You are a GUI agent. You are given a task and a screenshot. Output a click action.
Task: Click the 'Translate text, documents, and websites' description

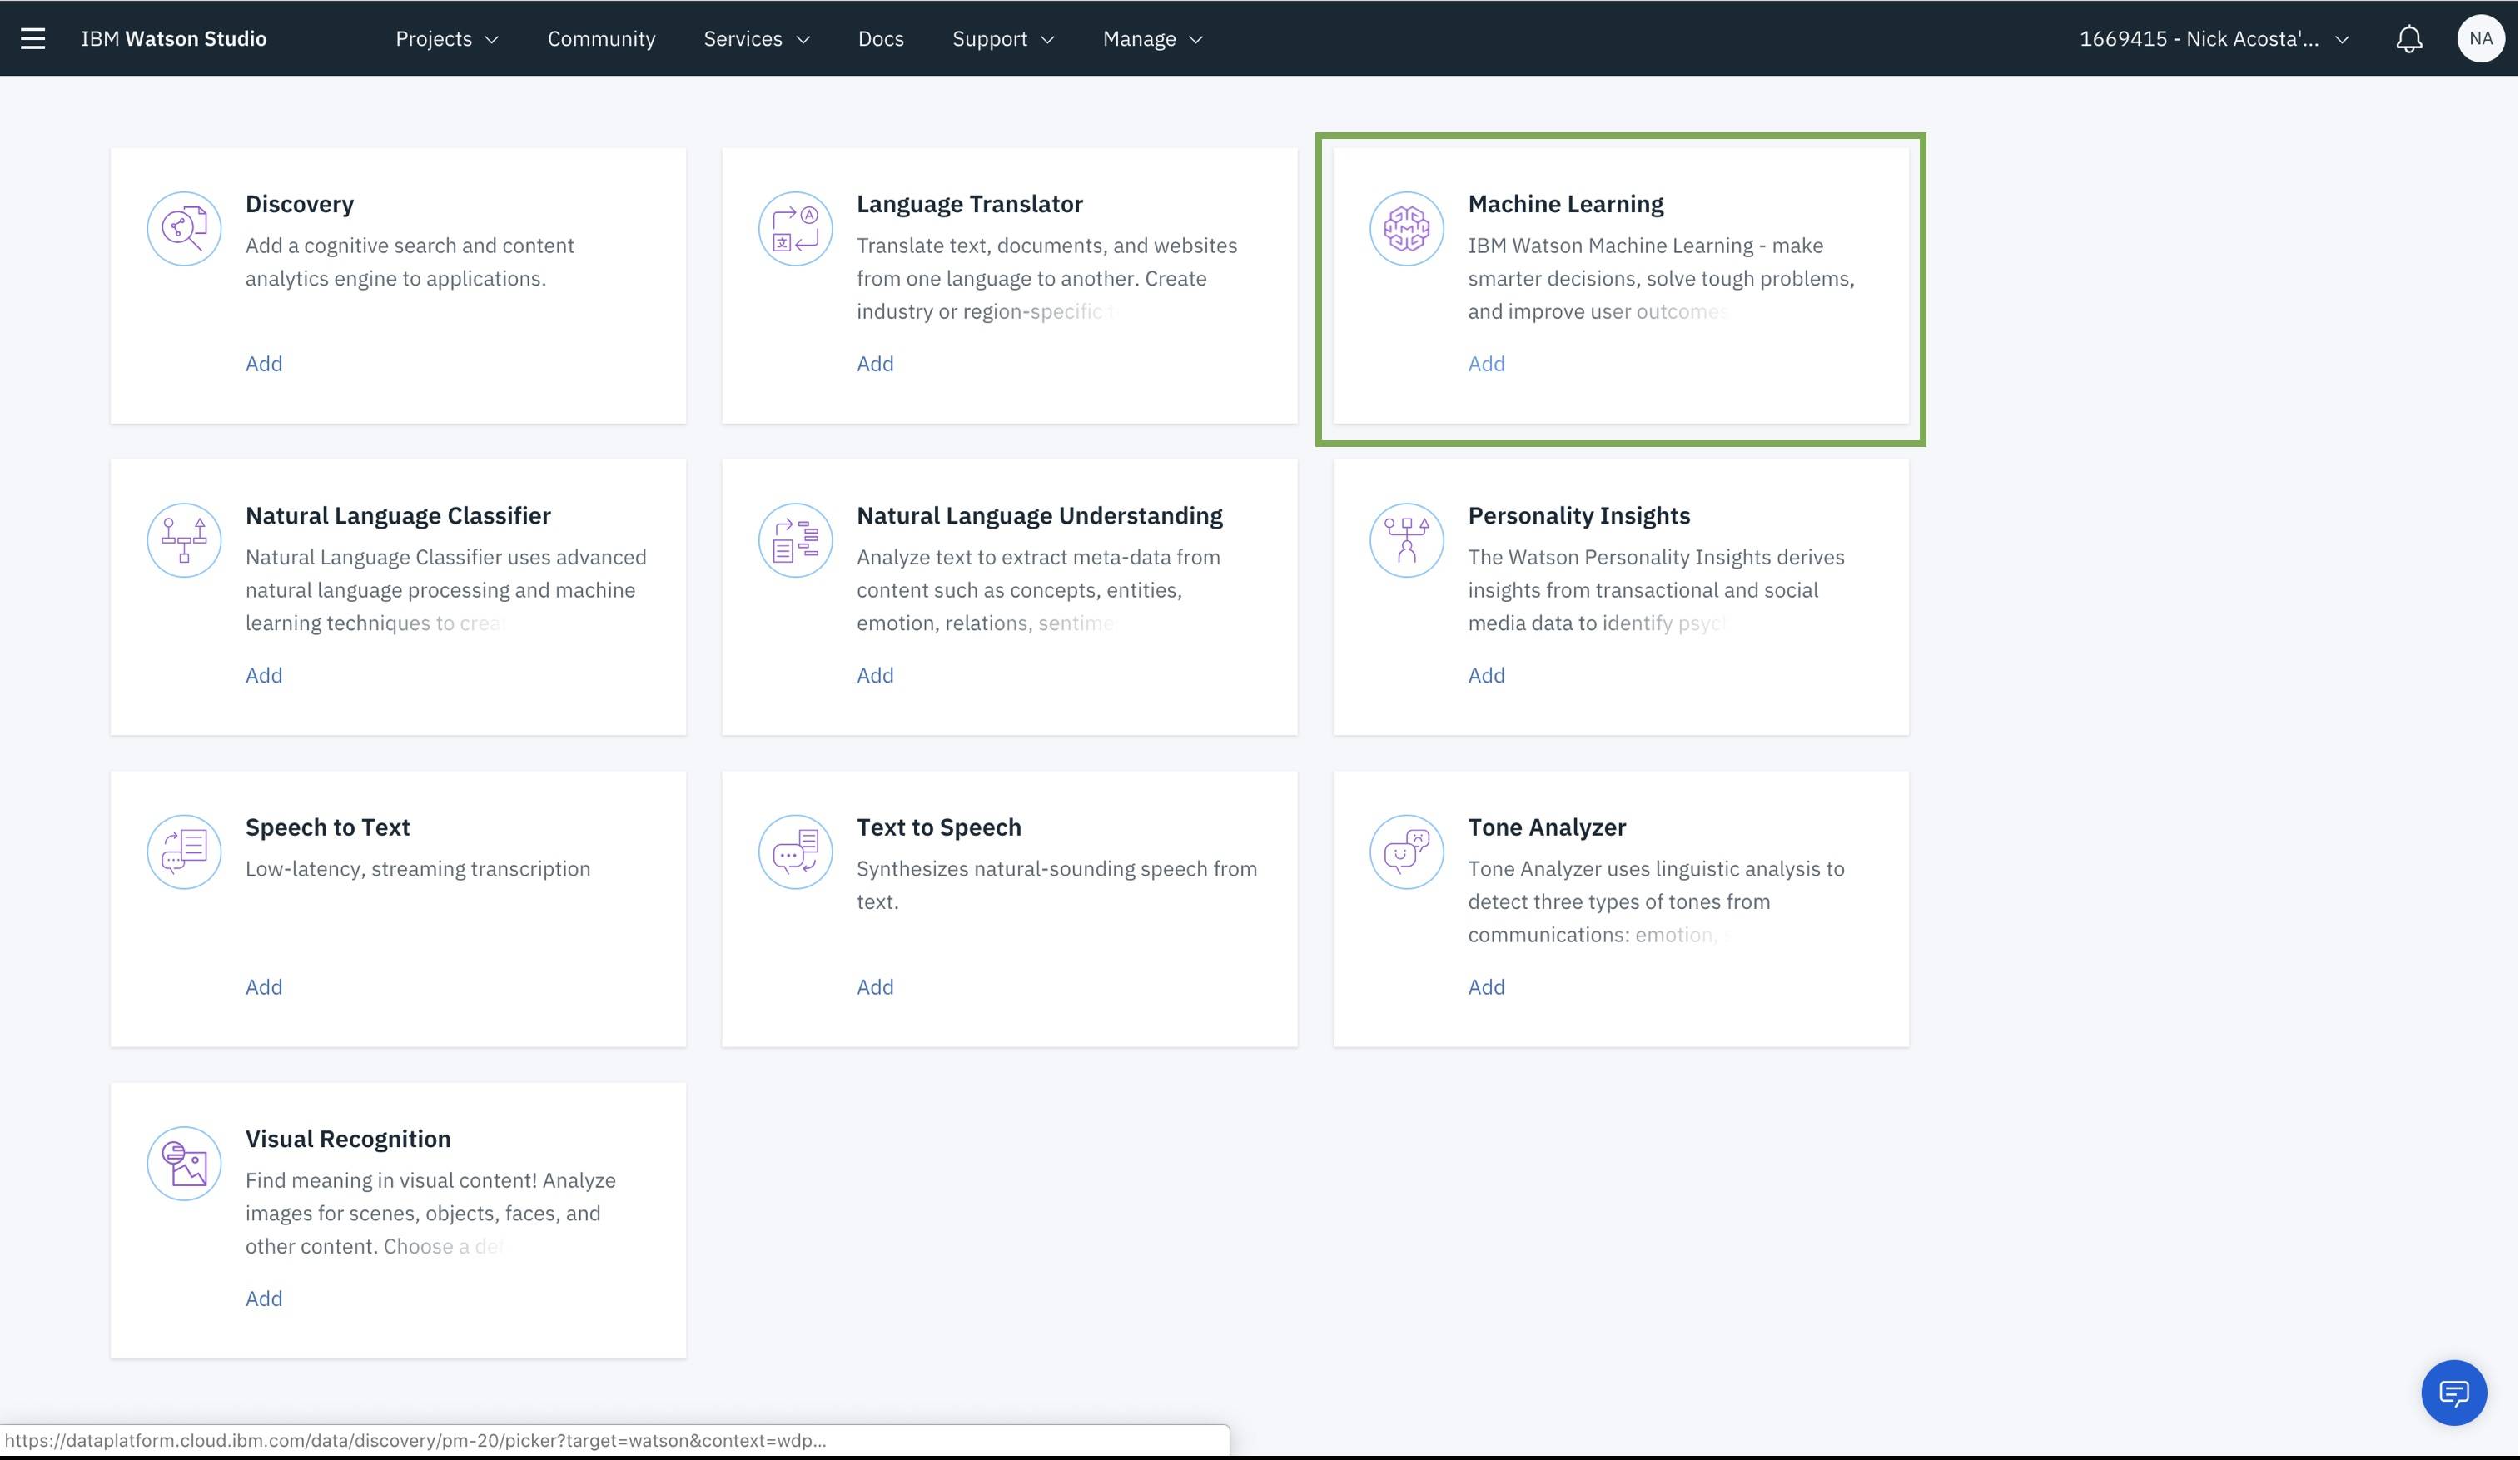click(1047, 278)
